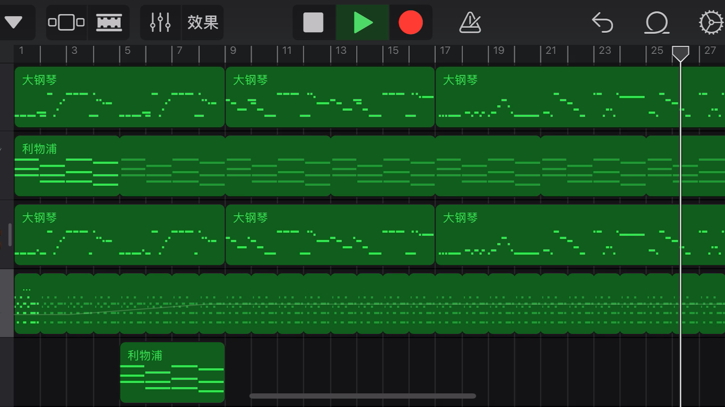The image size is (725, 407).
Task: Tap bar 5 on the timeline ruler
Action: coord(128,51)
